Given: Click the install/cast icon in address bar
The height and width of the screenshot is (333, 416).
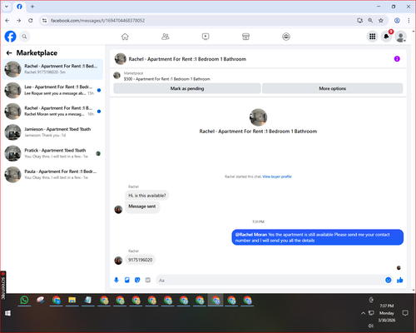Looking at the screenshot, I should pyautogui.click(x=360, y=21).
